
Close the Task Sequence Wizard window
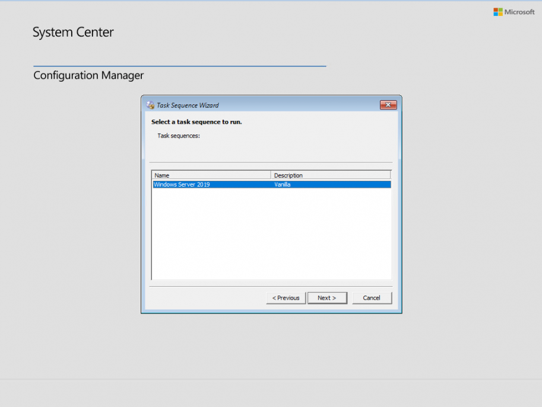[388, 104]
